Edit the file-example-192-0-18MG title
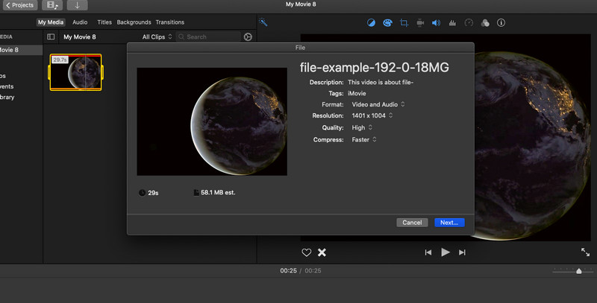 click(x=375, y=68)
